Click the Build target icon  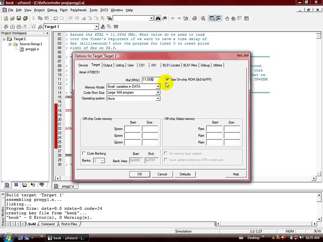(12, 27)
